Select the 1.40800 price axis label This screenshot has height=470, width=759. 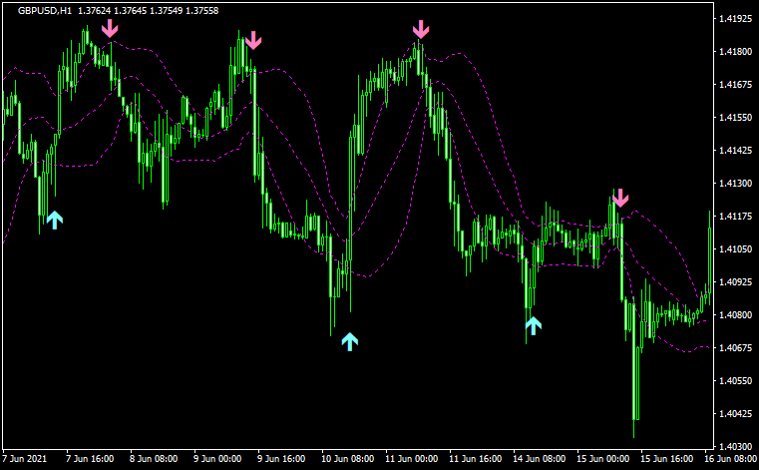(734, 315)
